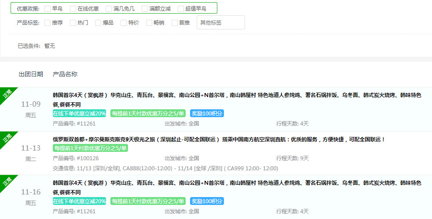Click 已选条件 暂无 status text
This screenshot has height=219, width=432.
[37, 46]
